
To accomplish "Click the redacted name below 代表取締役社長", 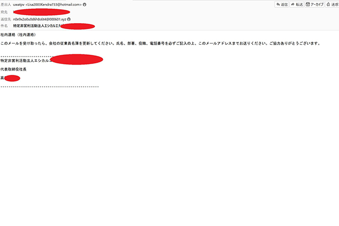I will click(x=12, y=78).
